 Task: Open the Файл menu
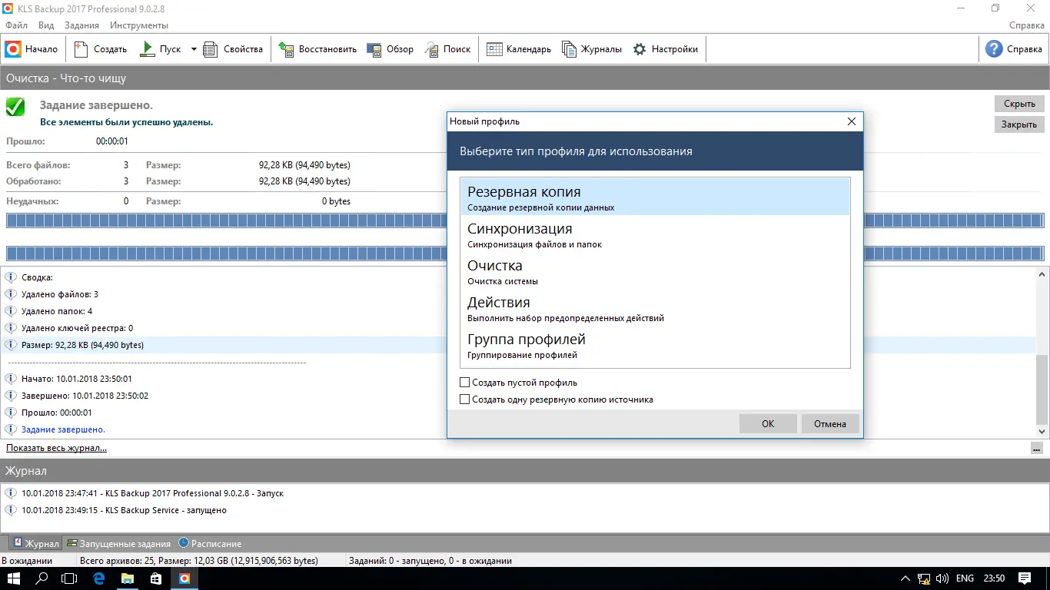(x=15, y=25)
